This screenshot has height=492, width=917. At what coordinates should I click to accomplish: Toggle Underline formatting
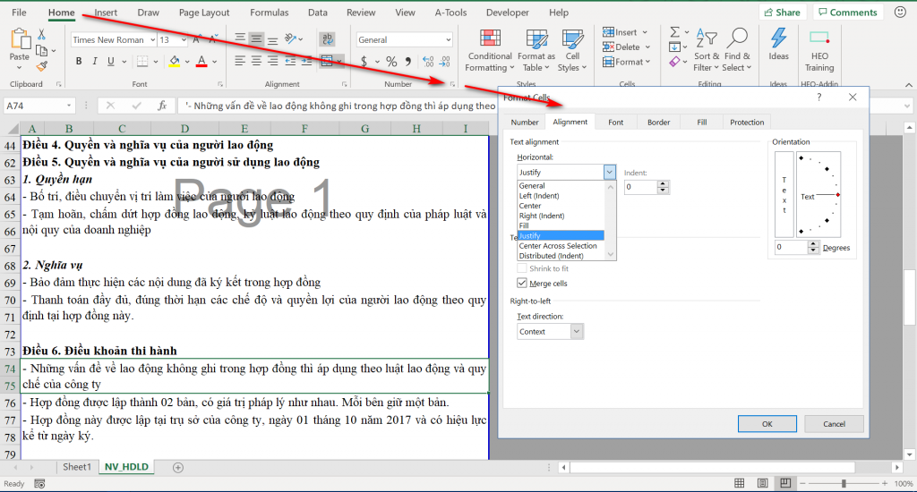tap(110, 61)
